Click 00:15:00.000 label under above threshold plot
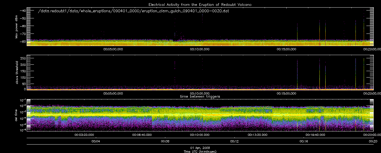Image resolution: width=381 pixels, height=153 pixels. 286,94
